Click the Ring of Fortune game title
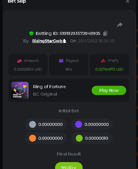The image size is (138, 169). tap(50, 87)
